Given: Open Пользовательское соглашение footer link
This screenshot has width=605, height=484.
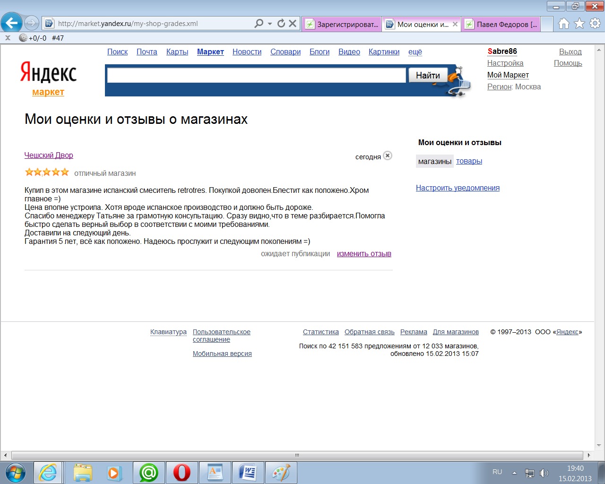Looking at the screenshot, I should point(222,336).
